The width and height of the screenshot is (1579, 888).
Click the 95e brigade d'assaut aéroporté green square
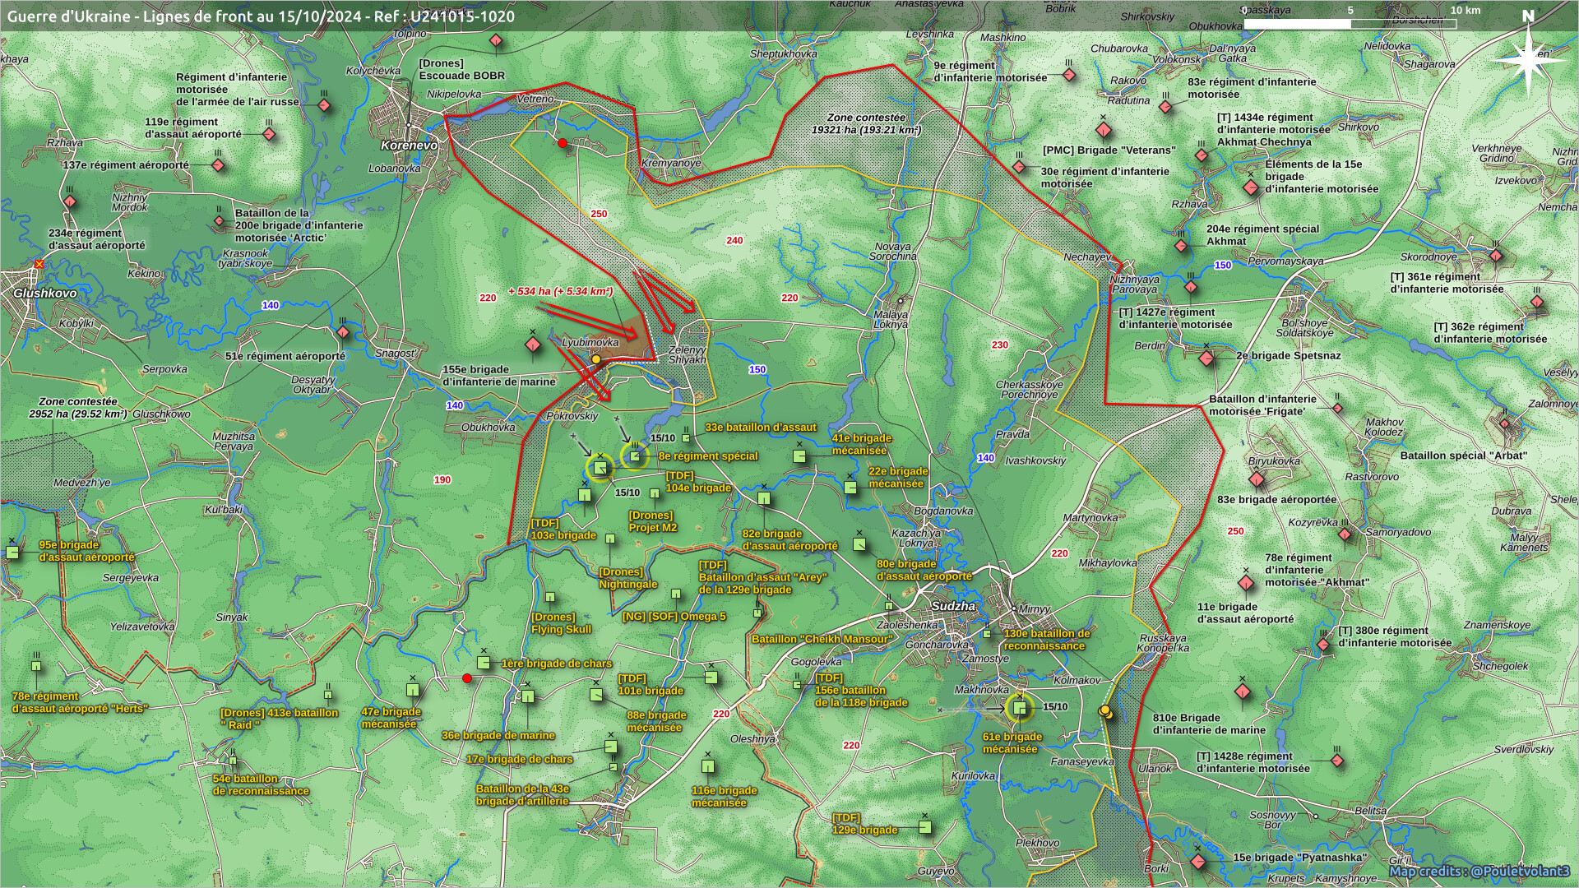coord(12,553)
